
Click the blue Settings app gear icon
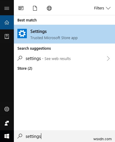(x=22, y=34)
